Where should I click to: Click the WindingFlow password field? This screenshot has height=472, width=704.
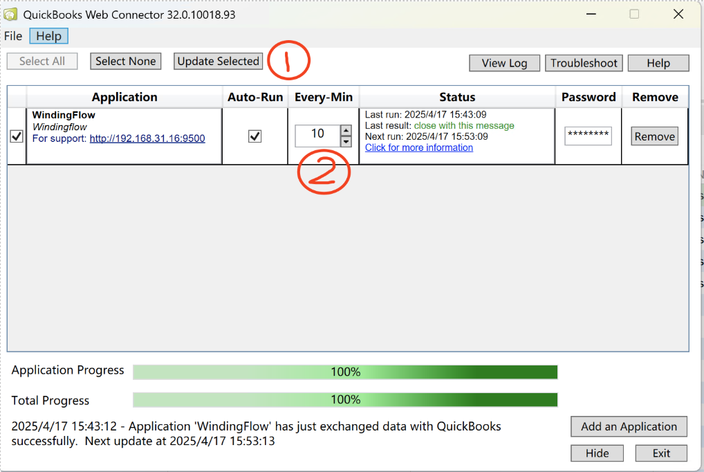[588, 136]
